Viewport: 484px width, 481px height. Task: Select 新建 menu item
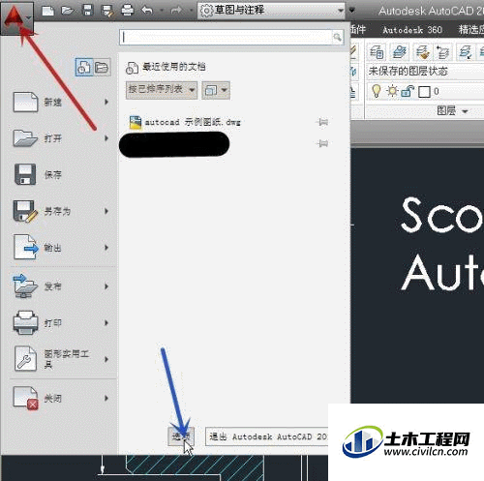pyautogui.click(x=60, y=102)
